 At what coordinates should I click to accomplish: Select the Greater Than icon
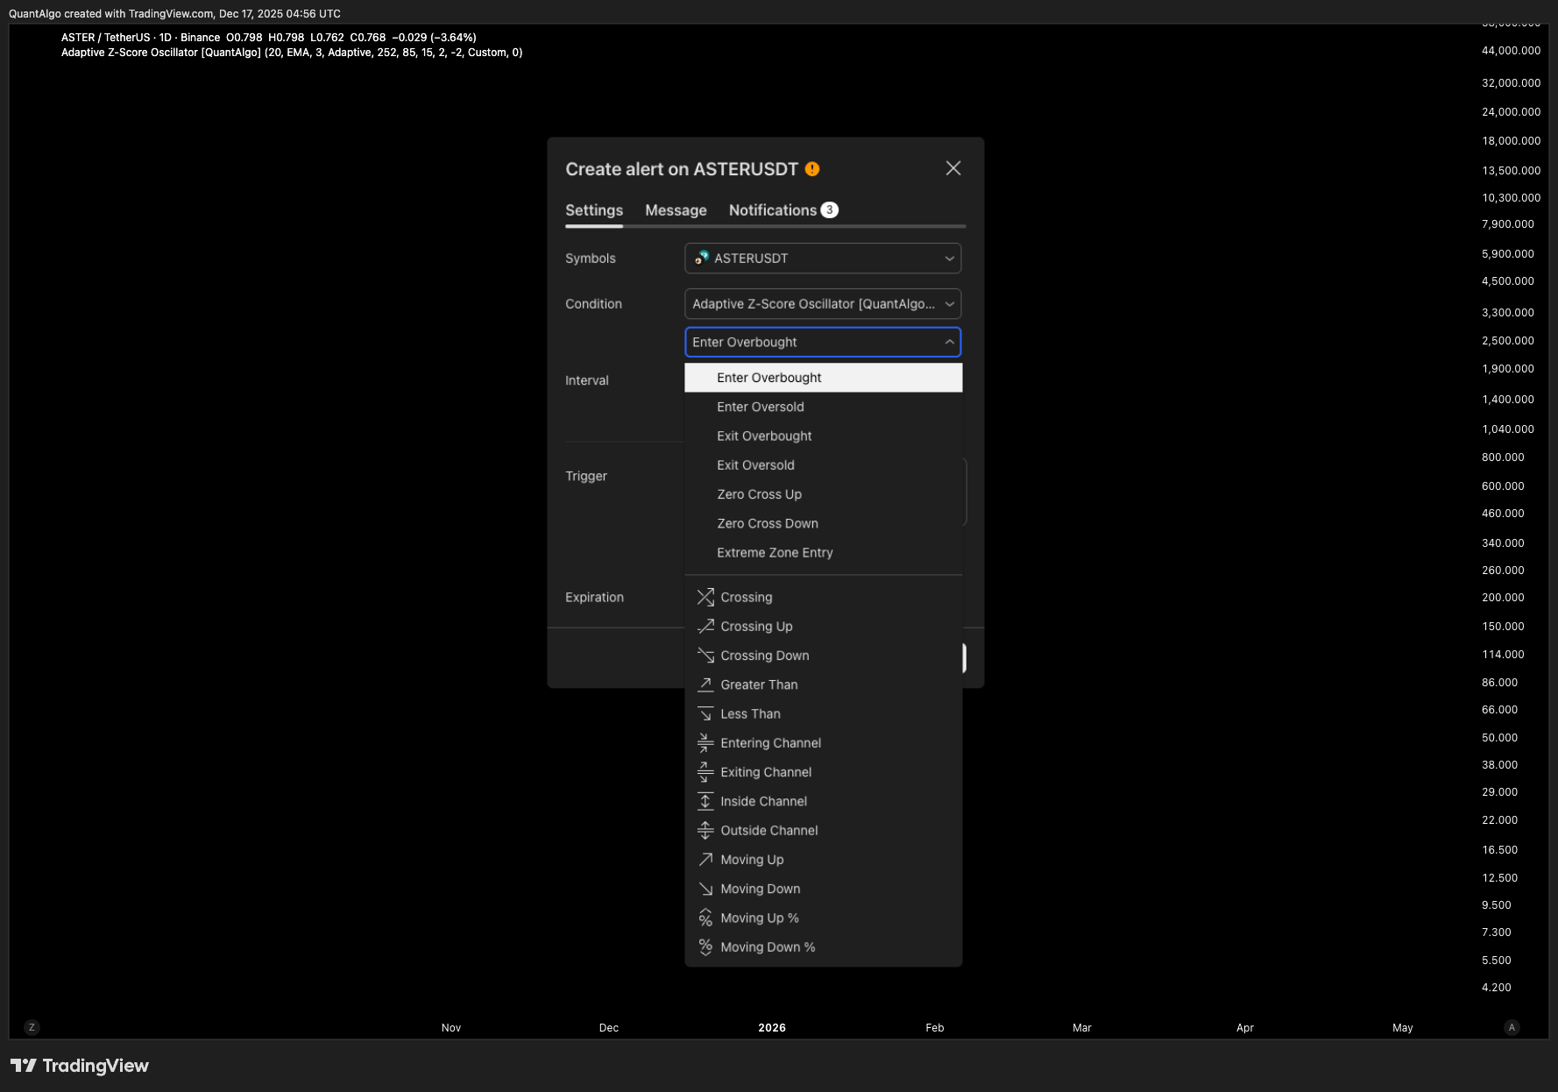pos(705,684)
